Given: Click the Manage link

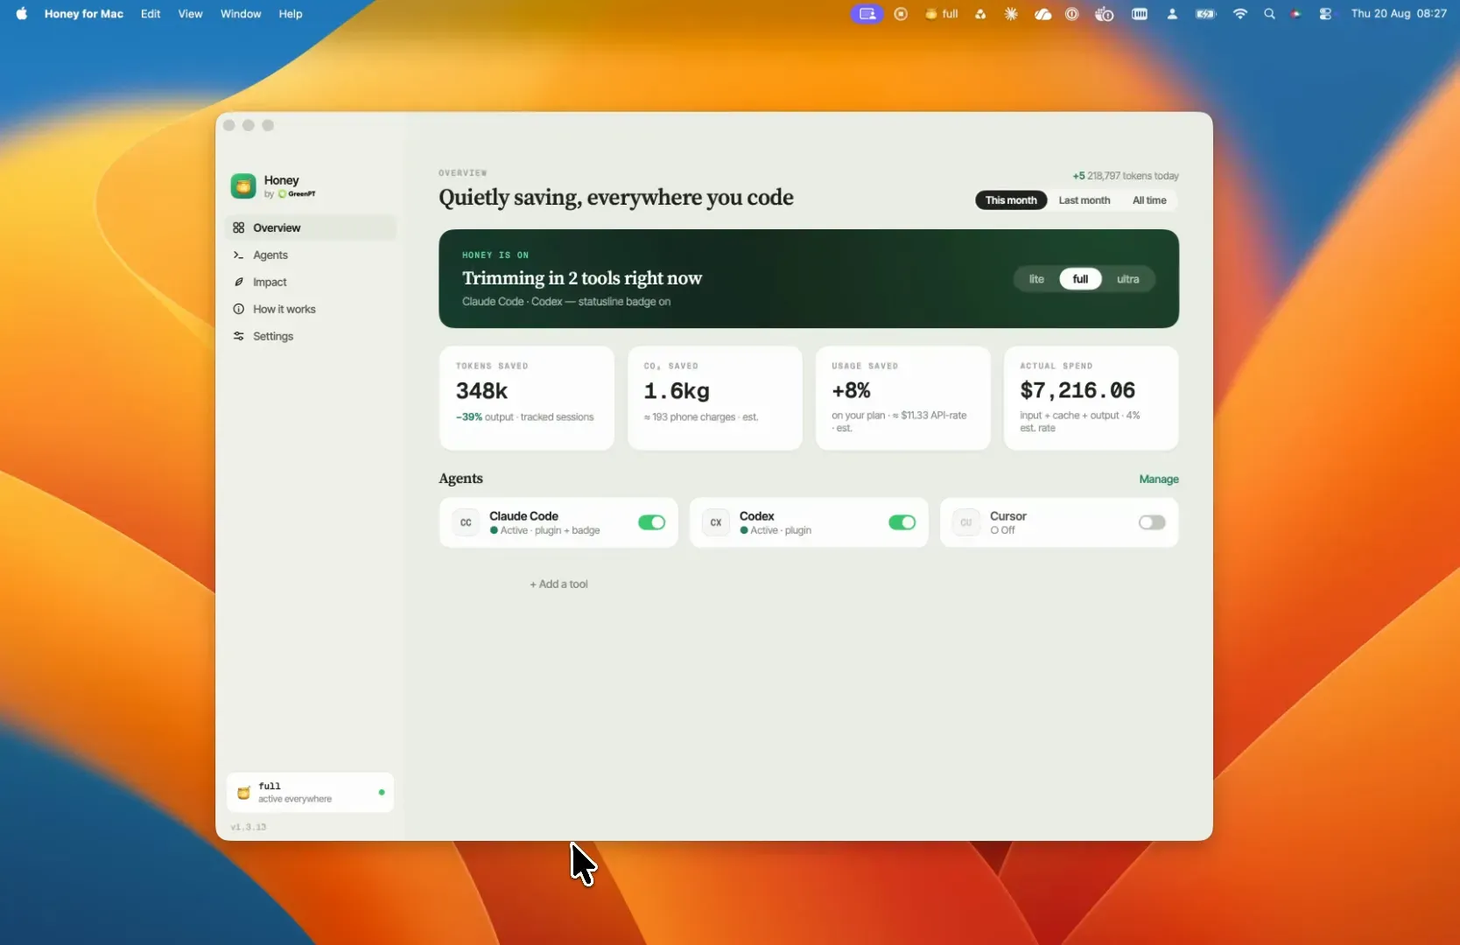Looking at the screenshot, I should pyautogui.click(x=1159, y=479).
